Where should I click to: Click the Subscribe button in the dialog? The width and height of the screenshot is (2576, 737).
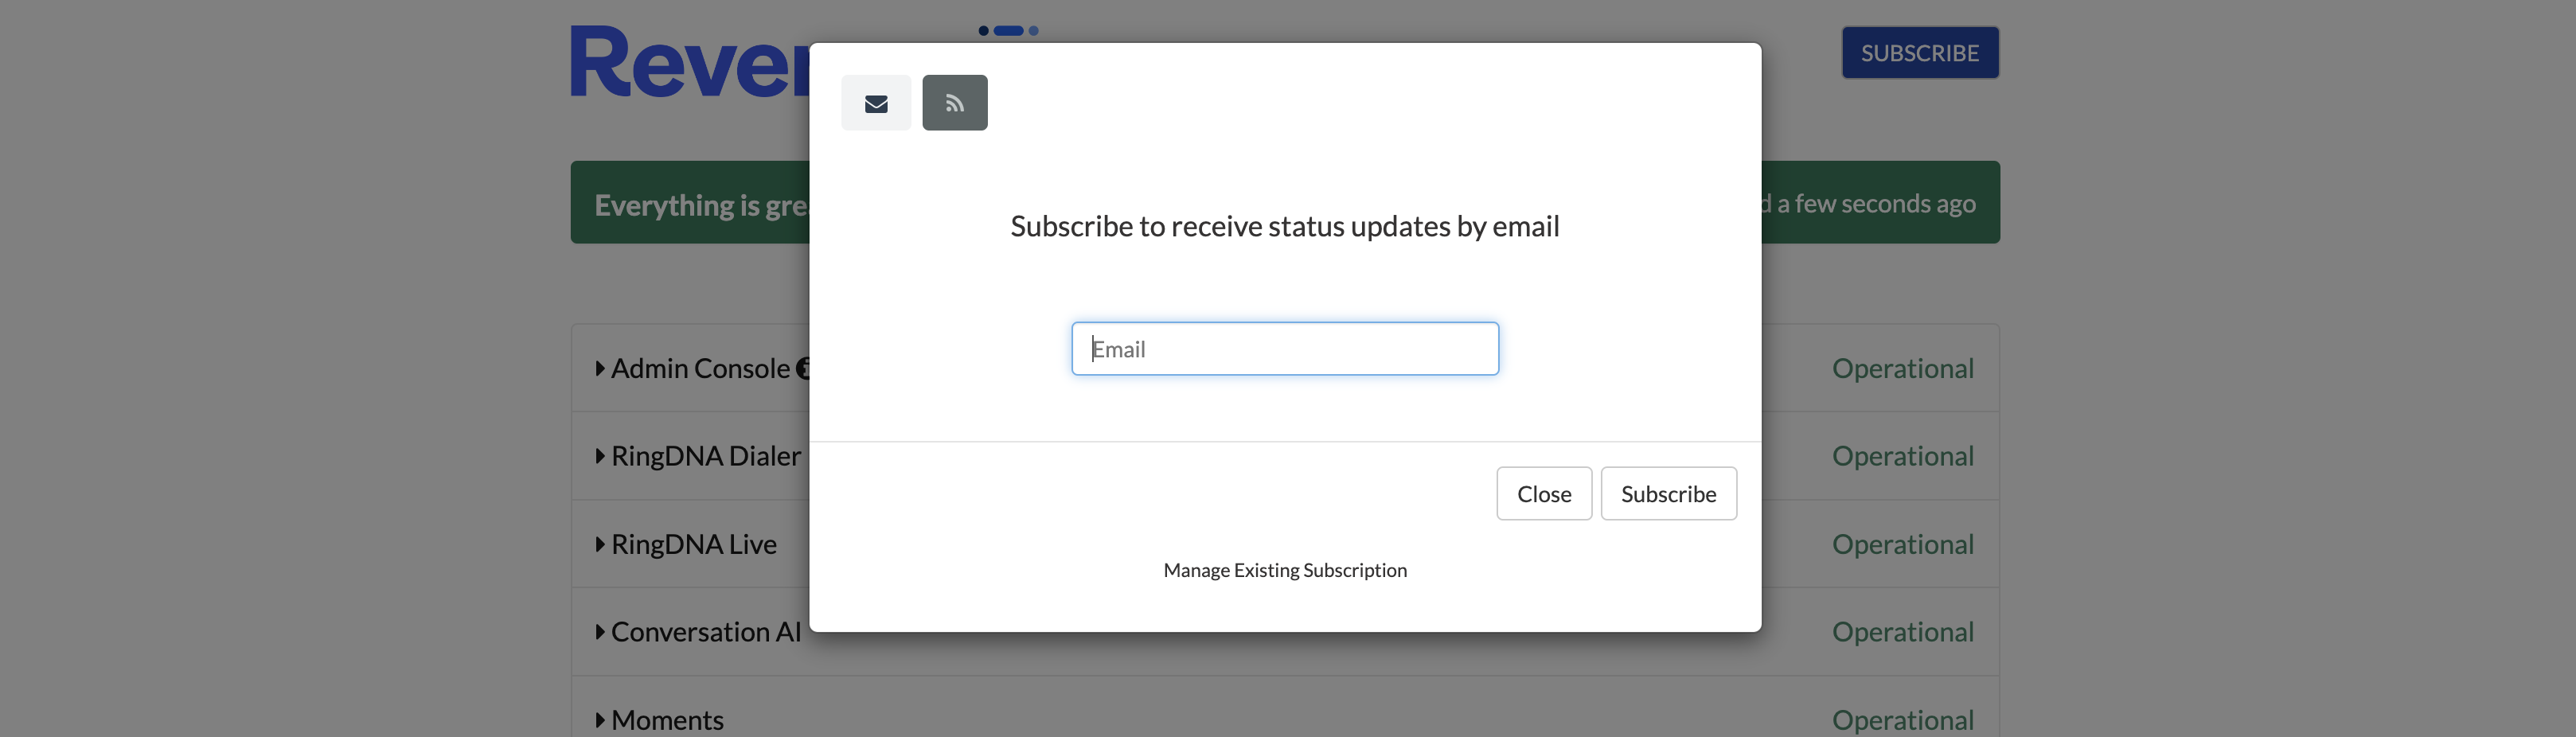point(1667,494)
